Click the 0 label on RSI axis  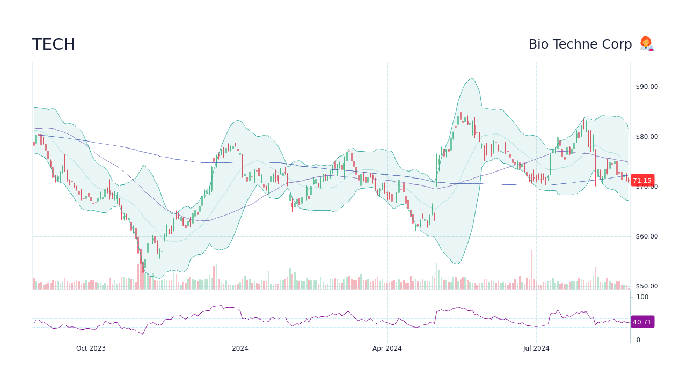point(638,340)
